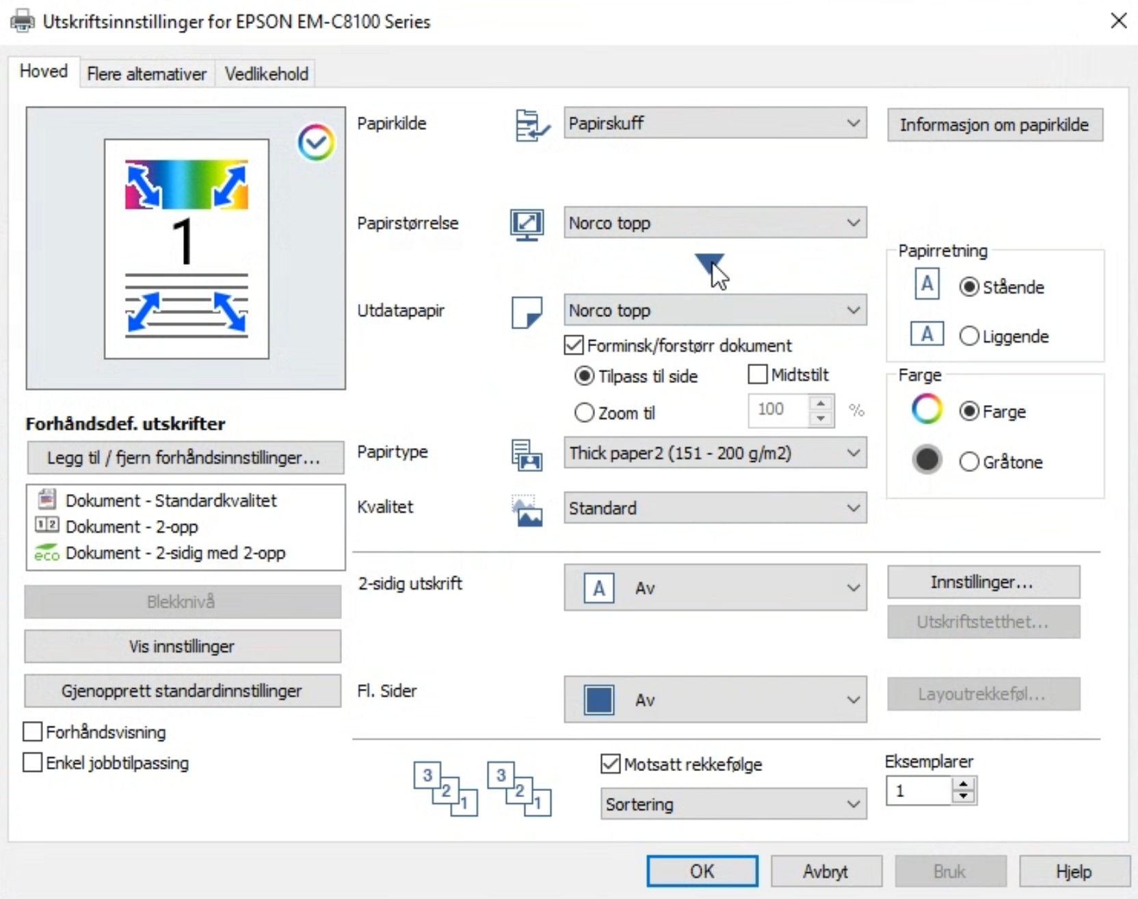Click the Hjelp button
Screen dimensions: 1138x899
click(x=1074, y=871)
